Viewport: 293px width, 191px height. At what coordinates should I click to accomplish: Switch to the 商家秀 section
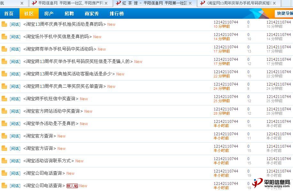coord(91,14)
